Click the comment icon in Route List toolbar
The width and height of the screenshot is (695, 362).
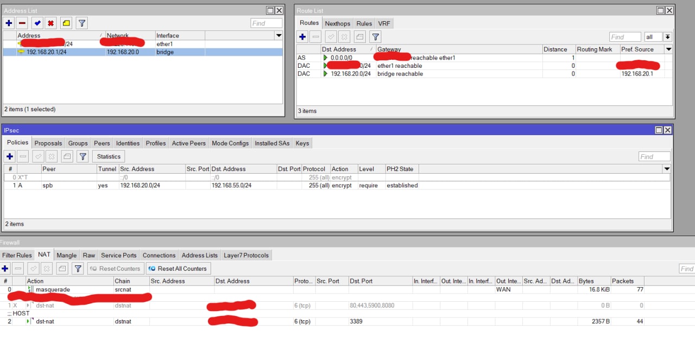tap(359, 37)
